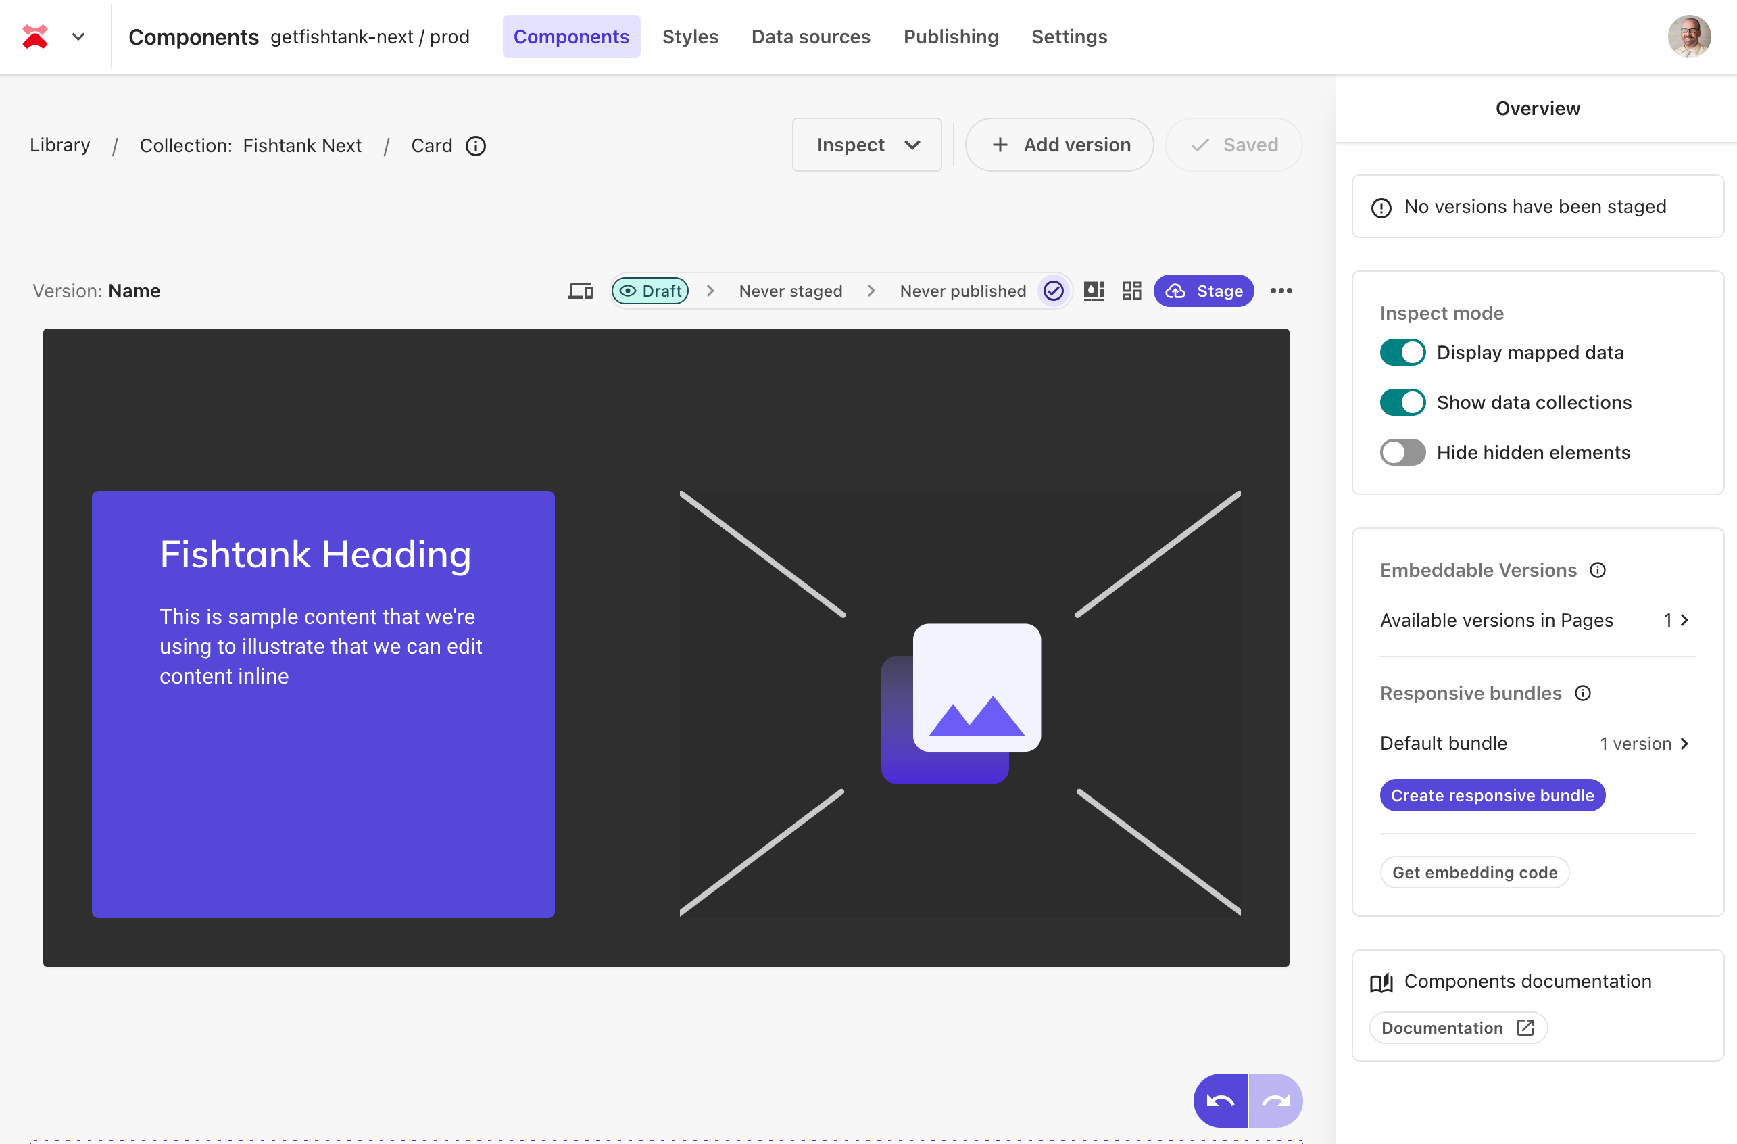This screenshot has width=1737, height=1144.
Task: Click the grid layout view icon
Action: coord(1131,291)
